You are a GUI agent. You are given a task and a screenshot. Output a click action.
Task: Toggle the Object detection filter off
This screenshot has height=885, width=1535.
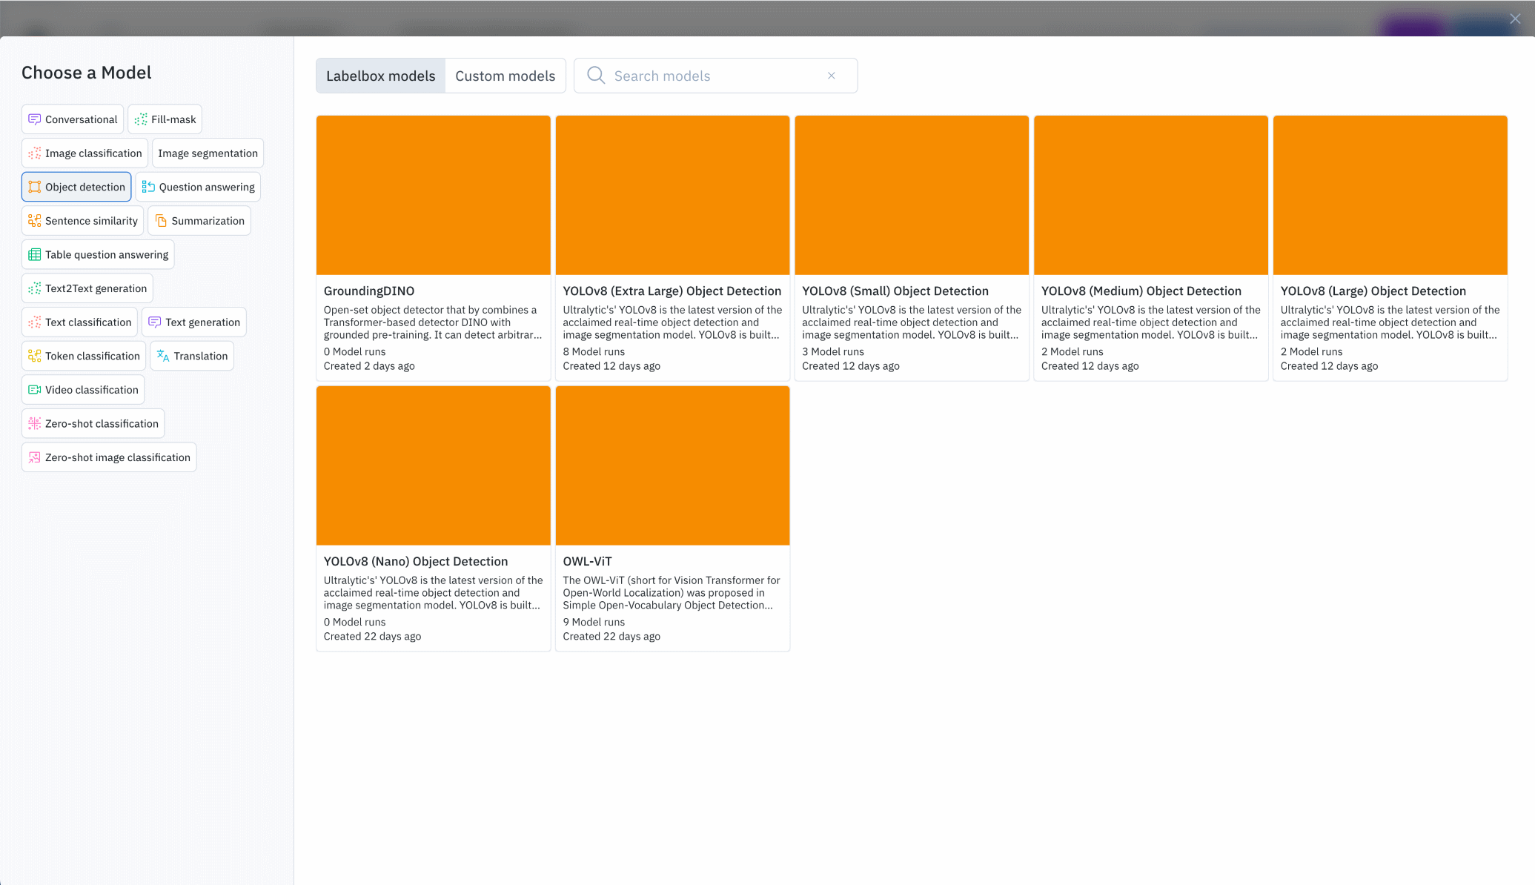tap(76, 187)
